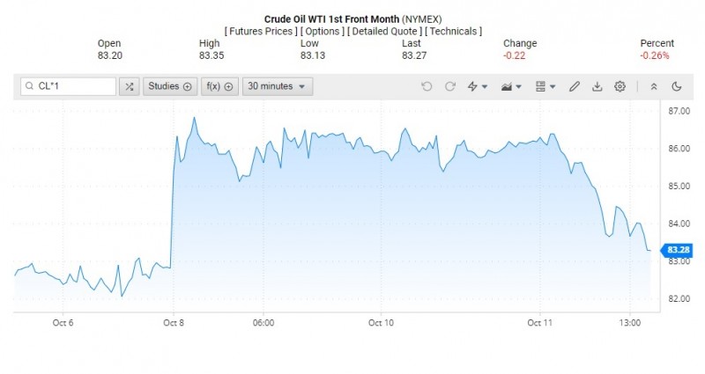Download the chart
Image resolution: width=705 pixels, height=374 pixels.
pyautogui.click(x=597, y=86)
